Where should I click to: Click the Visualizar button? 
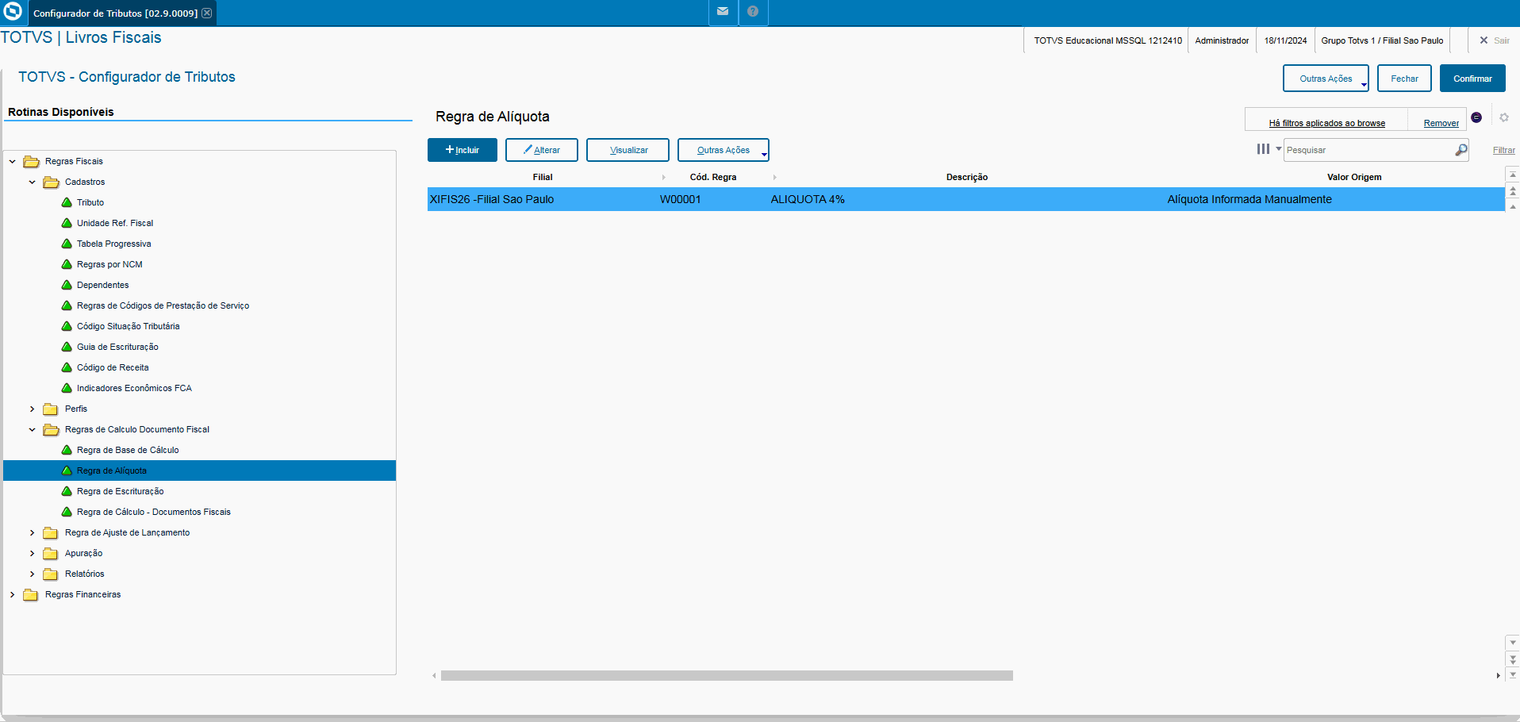[x=628, y=150]
